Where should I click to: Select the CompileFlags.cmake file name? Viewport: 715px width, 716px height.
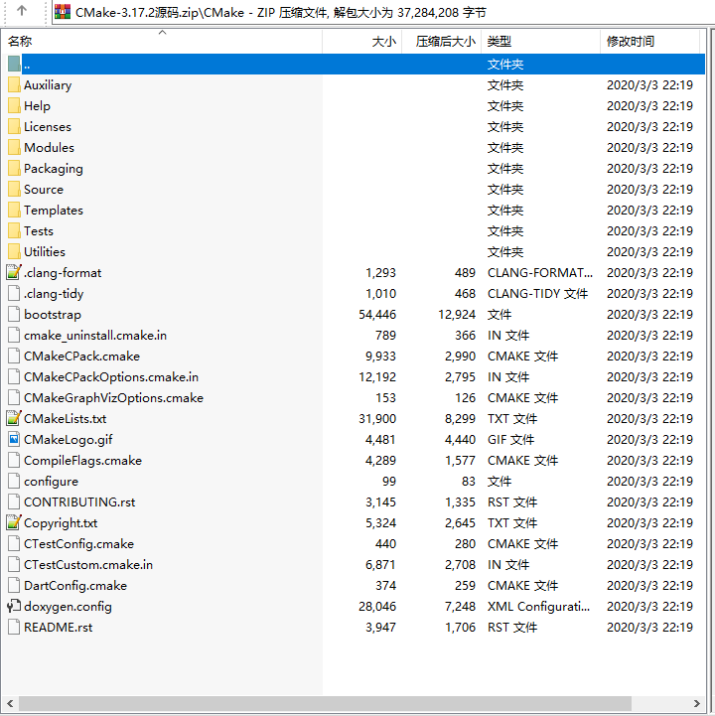click(x=83, y=461)
